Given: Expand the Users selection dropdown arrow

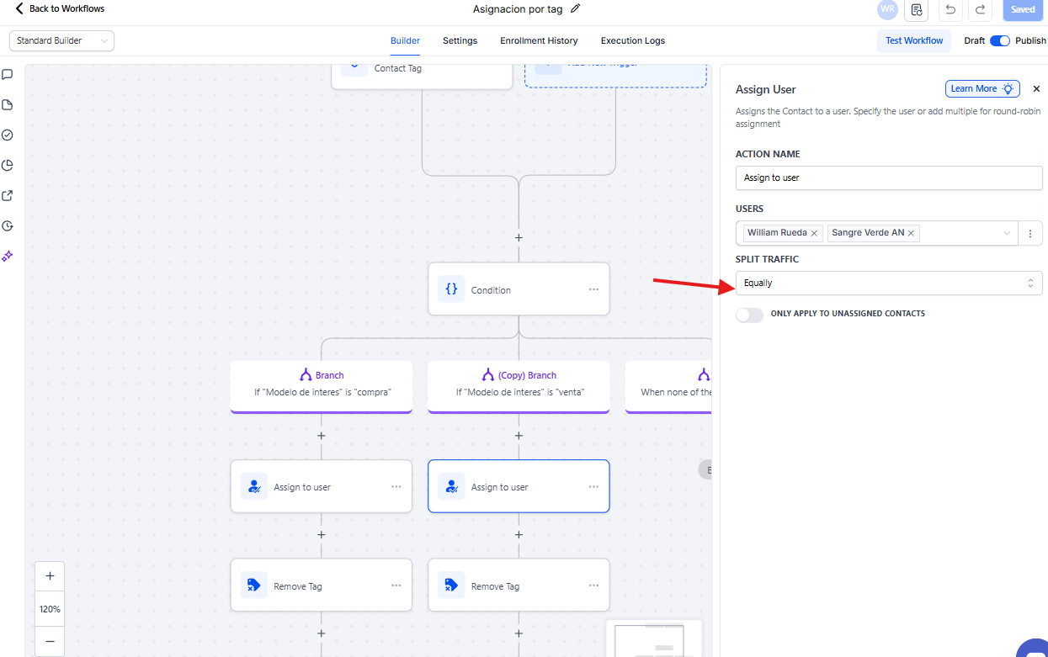Looking at the screenshot, I should coord(1007,233).
